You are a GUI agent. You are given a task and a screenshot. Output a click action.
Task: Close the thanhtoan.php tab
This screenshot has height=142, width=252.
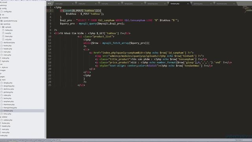pos(233,4)
